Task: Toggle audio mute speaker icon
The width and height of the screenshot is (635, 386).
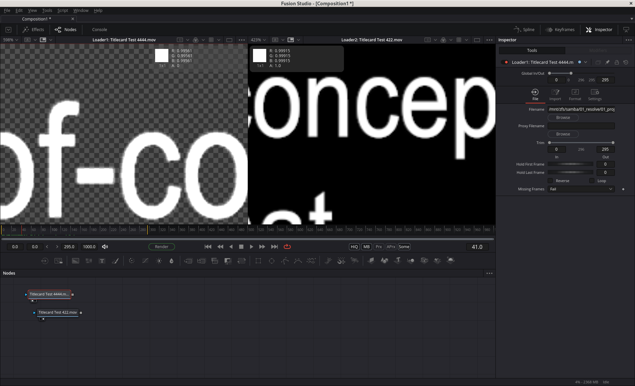Action: tap(105, 247)
